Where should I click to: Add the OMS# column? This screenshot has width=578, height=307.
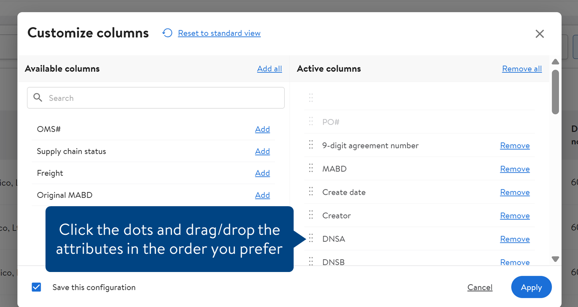tap(262, 129)
